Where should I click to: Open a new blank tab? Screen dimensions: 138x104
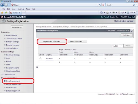pos(24,13)
